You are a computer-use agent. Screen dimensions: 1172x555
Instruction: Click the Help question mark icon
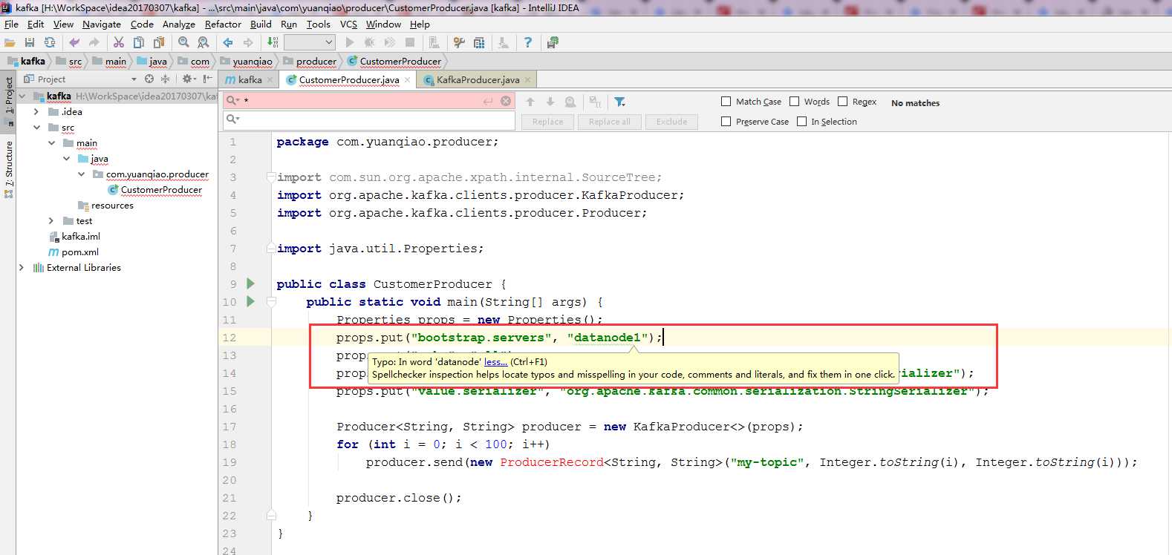(x=528, y=43)
